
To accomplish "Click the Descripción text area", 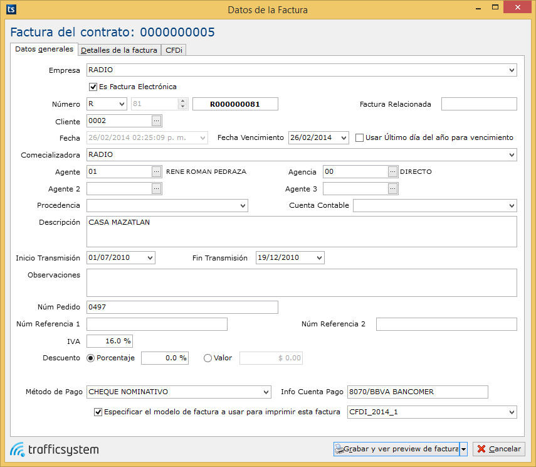I will [x=302, y=232].
